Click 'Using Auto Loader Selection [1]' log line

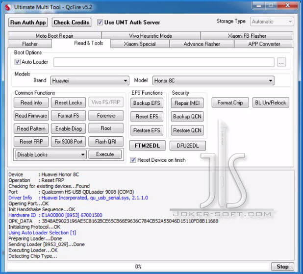[42, 233]
